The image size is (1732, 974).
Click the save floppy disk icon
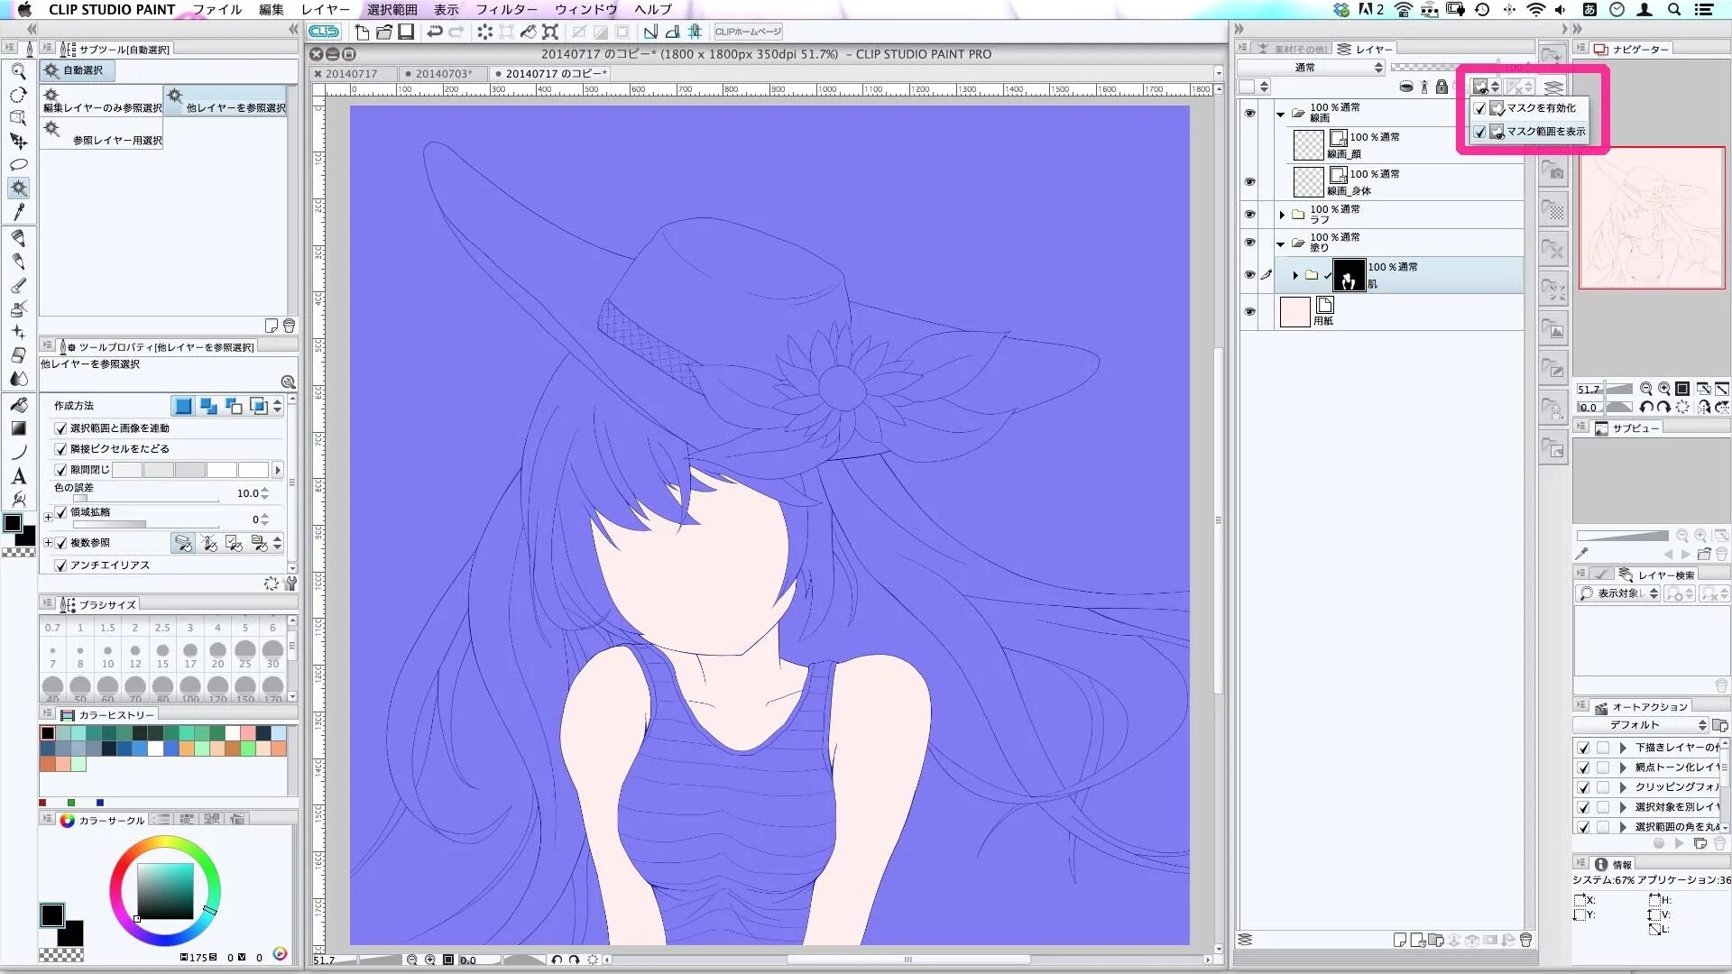(407, 32)
